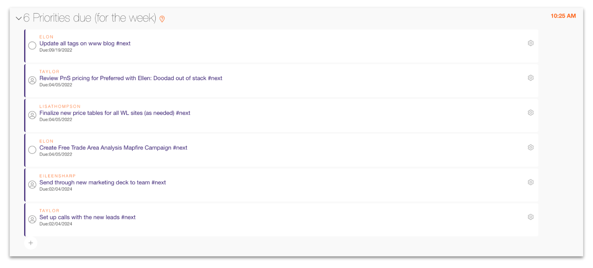The height and width of the screenshot is (268, 593).
Task: Check off Create Free Trade Area Analysis task
Action: pos(32,150)
